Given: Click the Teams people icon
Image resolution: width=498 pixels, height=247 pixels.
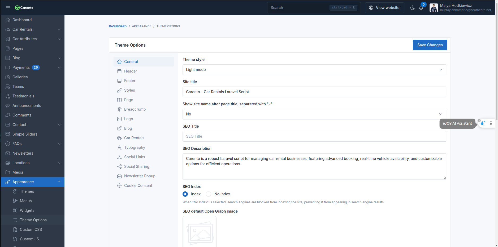Looking at the screenshot, I should [x=8, y=87].
